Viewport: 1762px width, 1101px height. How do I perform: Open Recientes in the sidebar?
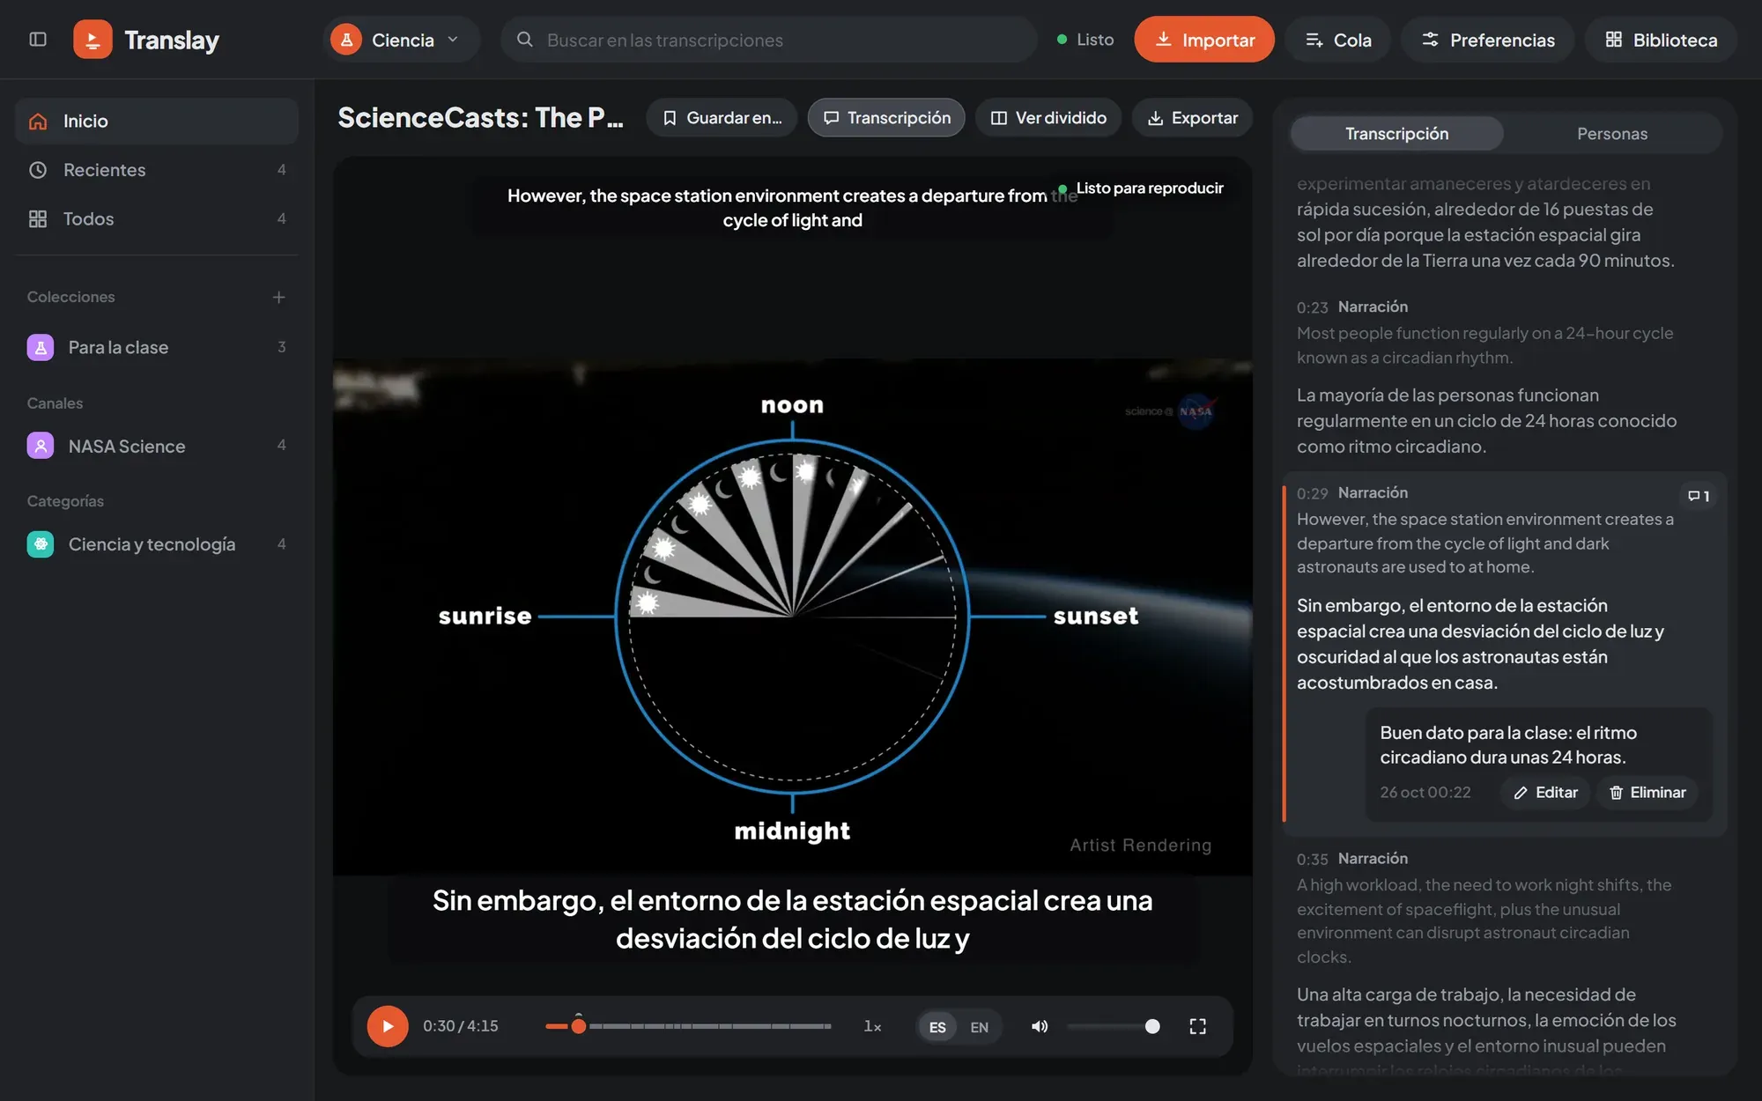tap(157, 170)
